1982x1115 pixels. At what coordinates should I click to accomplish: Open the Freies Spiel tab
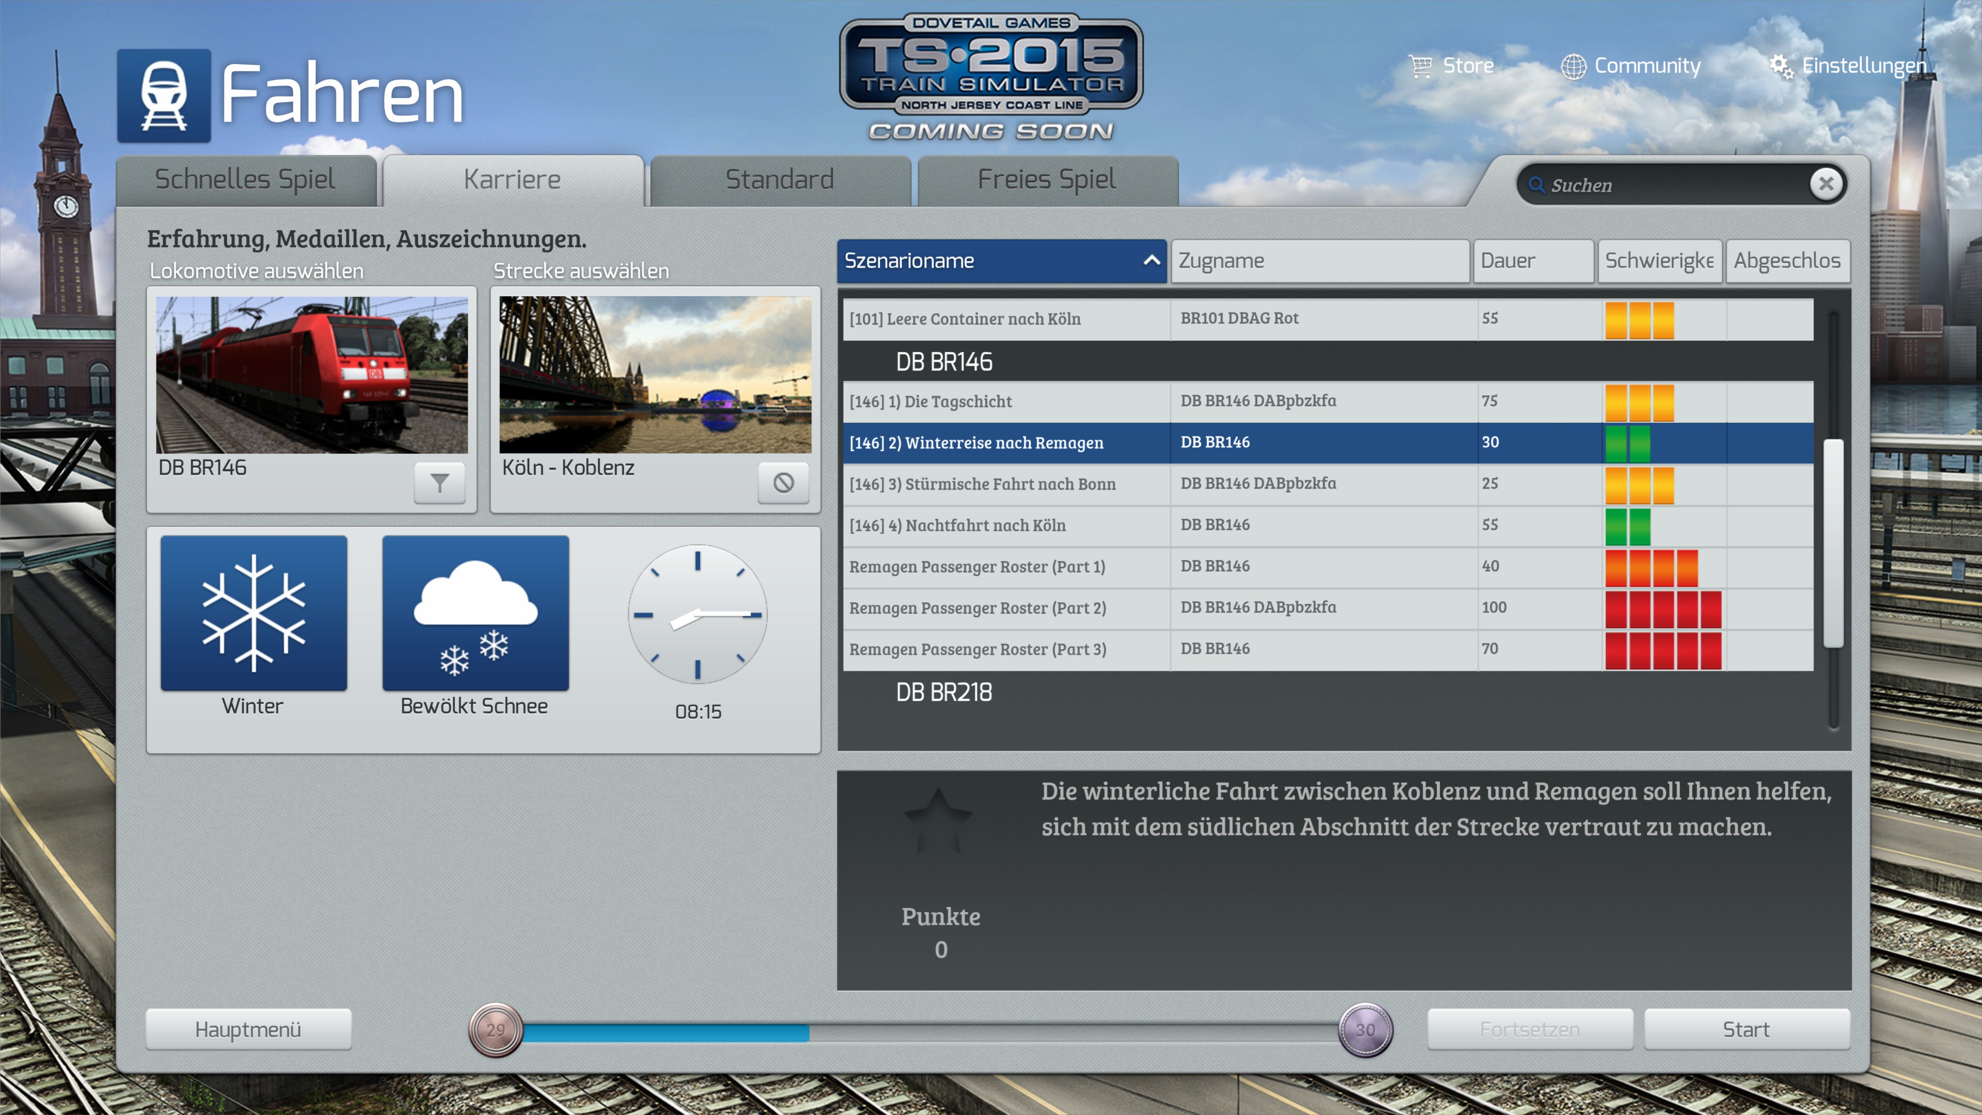(1046, 180)
